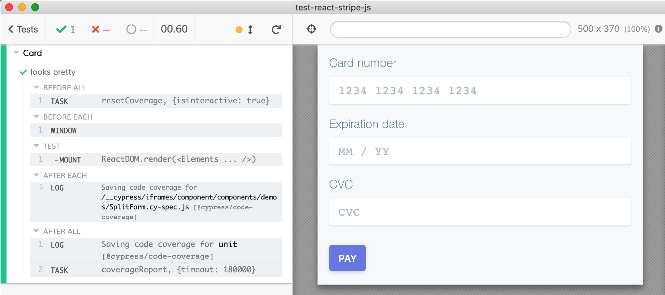The image size is (665, 295).
Task: Select the WINDOW command row
Action: (x=156, y=130)
